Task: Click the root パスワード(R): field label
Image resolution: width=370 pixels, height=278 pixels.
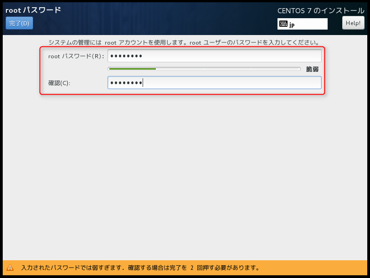Action: coord(76,56)
